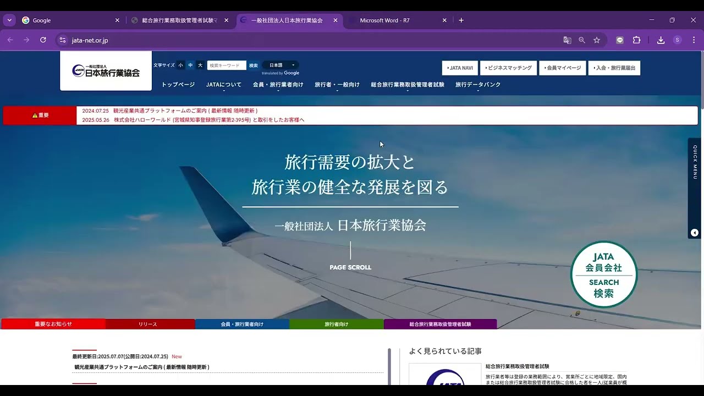Click the address bar showing jata-net.or.jp
The image size is (704, 396).
pyautogui.click(x=308, y=40)
